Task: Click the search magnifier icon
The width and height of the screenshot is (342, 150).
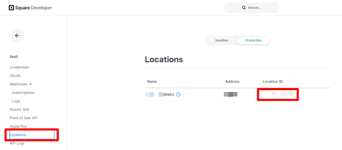Action: coord(244,8)
